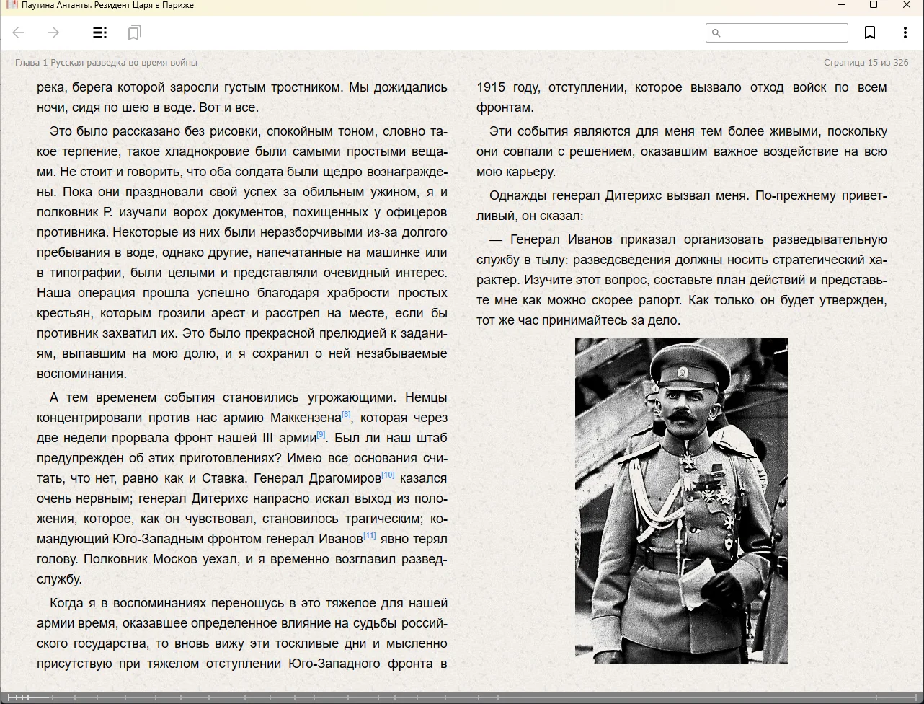Click the page counter 'Страница 15 из 326'

click(x=866, y=63)
